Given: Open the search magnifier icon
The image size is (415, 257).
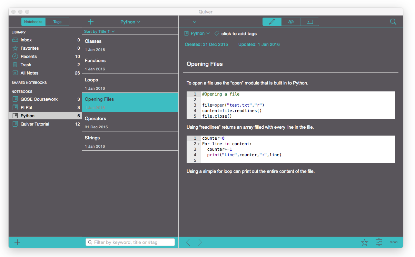Looking at the screenshot, I should (393, 22).
